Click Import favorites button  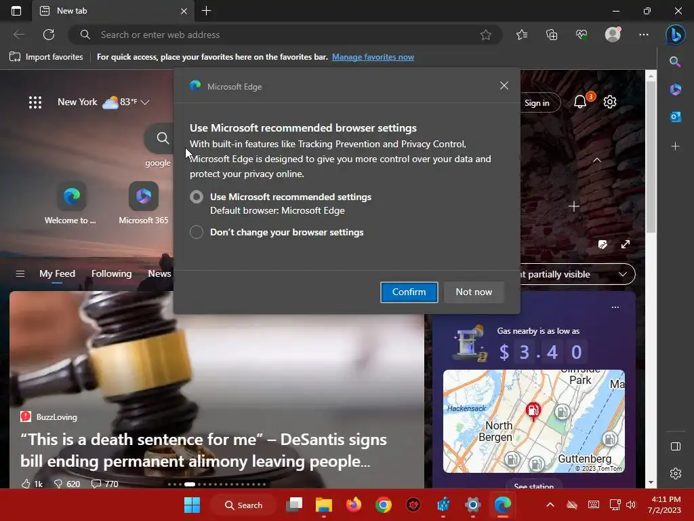click(x=47, y=57)
